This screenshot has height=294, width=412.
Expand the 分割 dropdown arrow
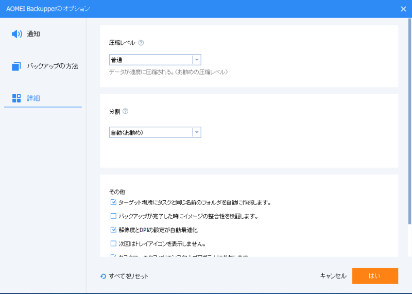[197, 133]
